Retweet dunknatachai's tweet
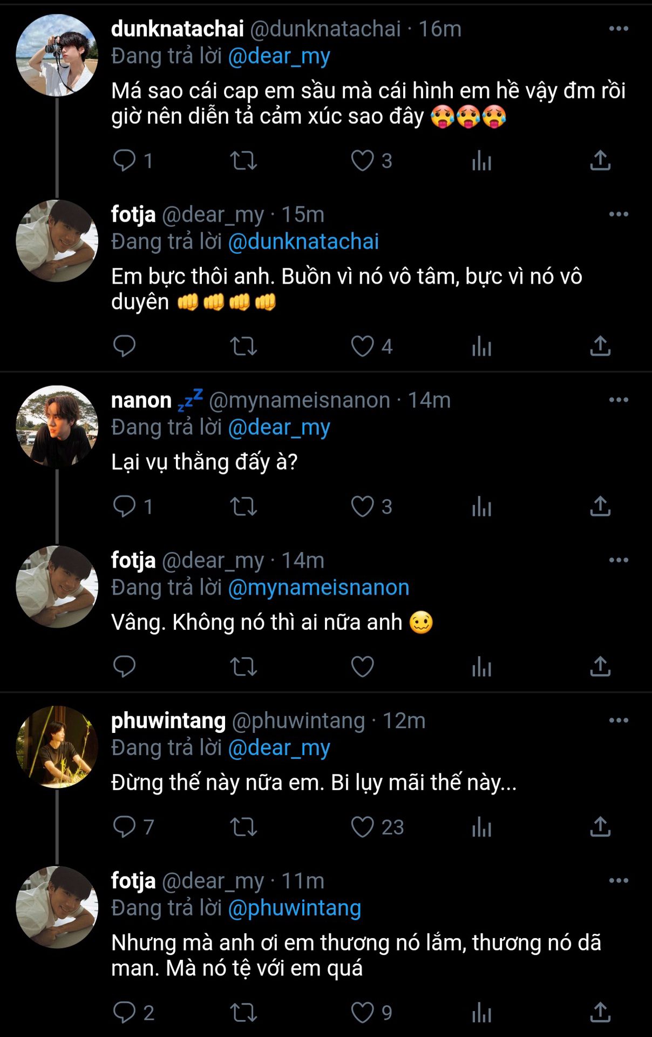 pyautogui.click(x=243, y=160)
